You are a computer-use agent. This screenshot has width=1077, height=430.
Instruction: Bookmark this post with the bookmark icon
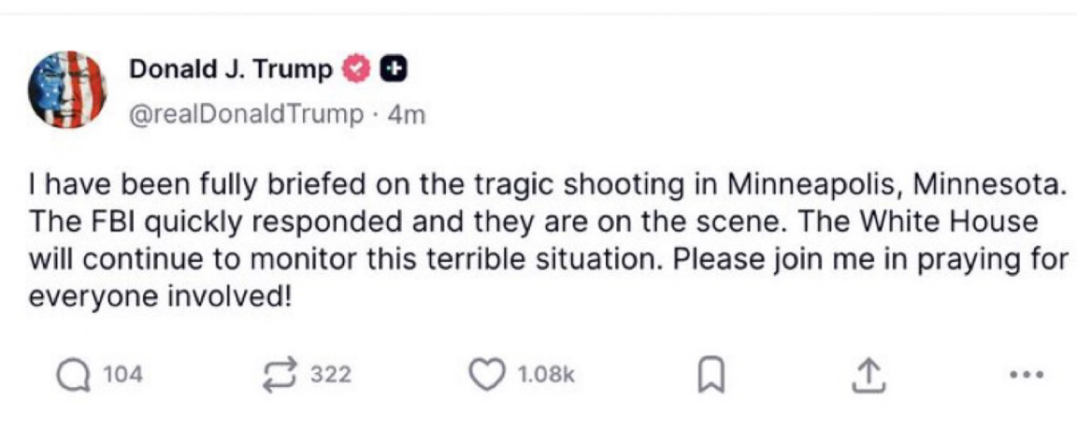coord(708,376)
